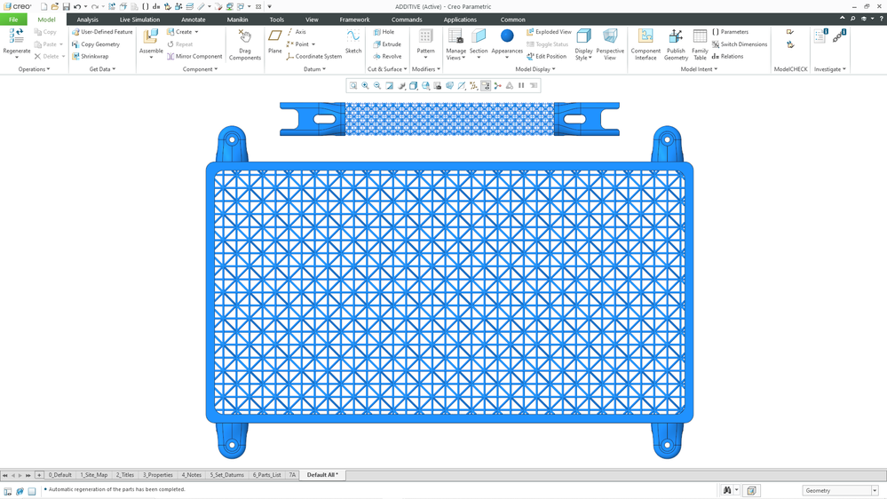Expand the Component group
887x499 pixels.
click(201, 69)
